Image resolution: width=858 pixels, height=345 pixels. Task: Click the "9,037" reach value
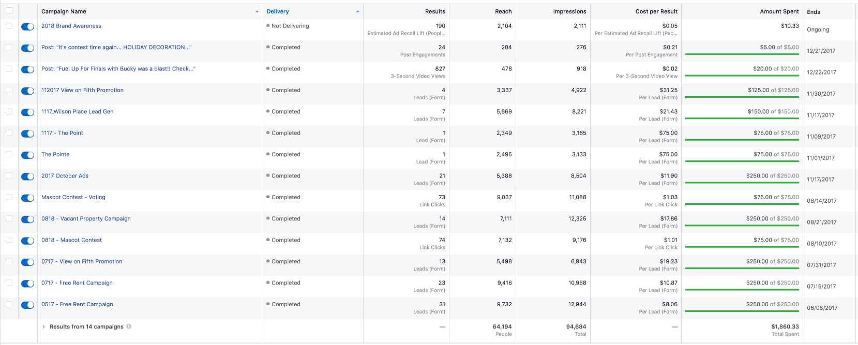(504, 197)
